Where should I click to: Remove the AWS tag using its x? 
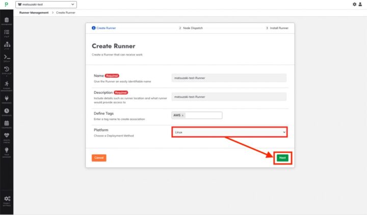pos(183,115)
